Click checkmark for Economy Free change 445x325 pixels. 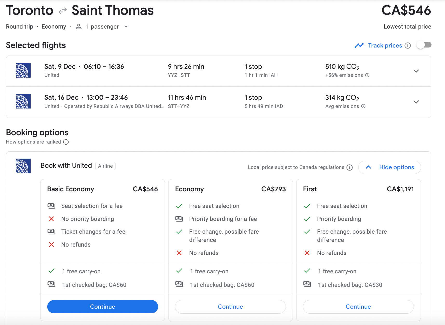(179, 232)
